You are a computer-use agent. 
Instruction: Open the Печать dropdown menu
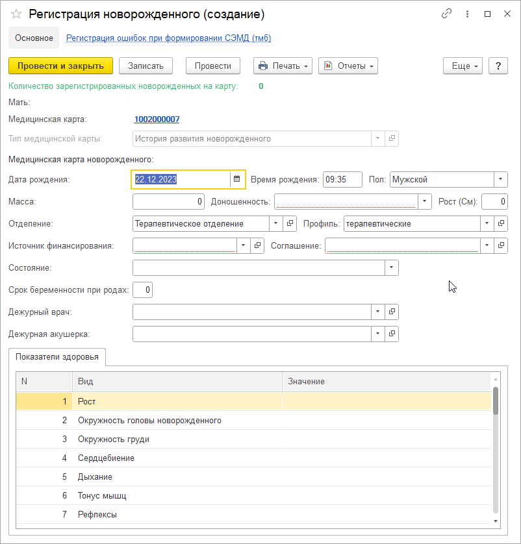pyautogui.click(x=283, y=66)
